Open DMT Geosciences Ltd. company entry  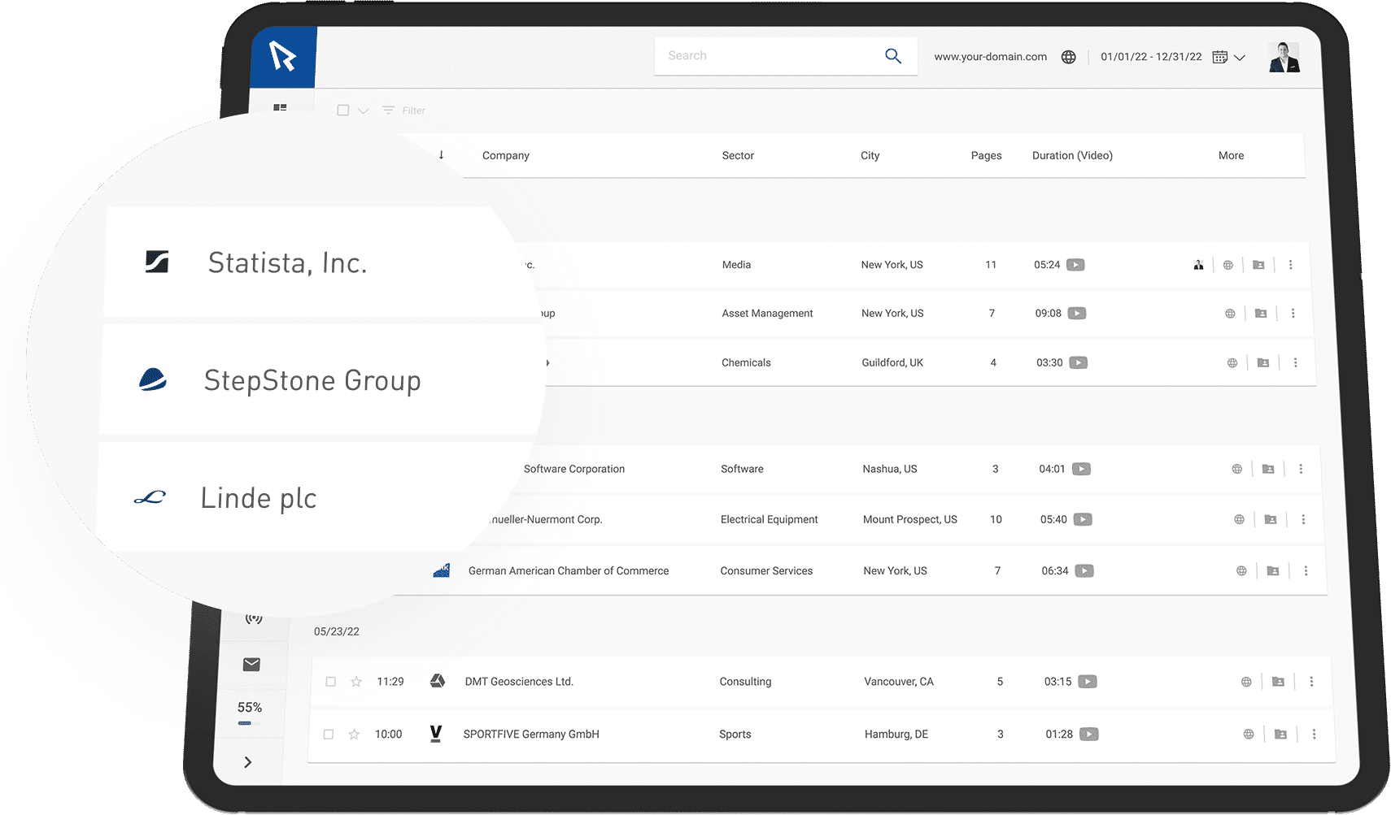pyautogui.click(x=519, y=682)
